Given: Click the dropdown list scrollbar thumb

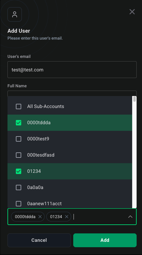Looking at the screenshot, I should point(135,99).
